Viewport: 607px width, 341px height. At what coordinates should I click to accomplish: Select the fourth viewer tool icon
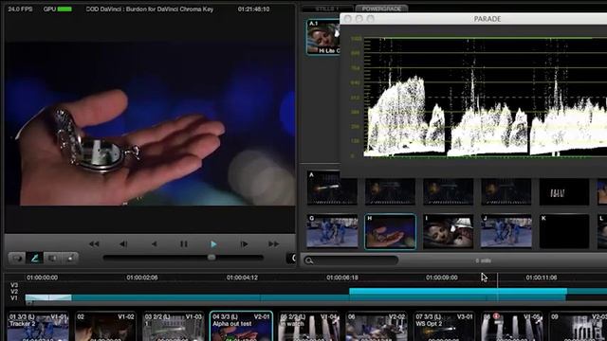pyautogui.click(x=69, y=258)
